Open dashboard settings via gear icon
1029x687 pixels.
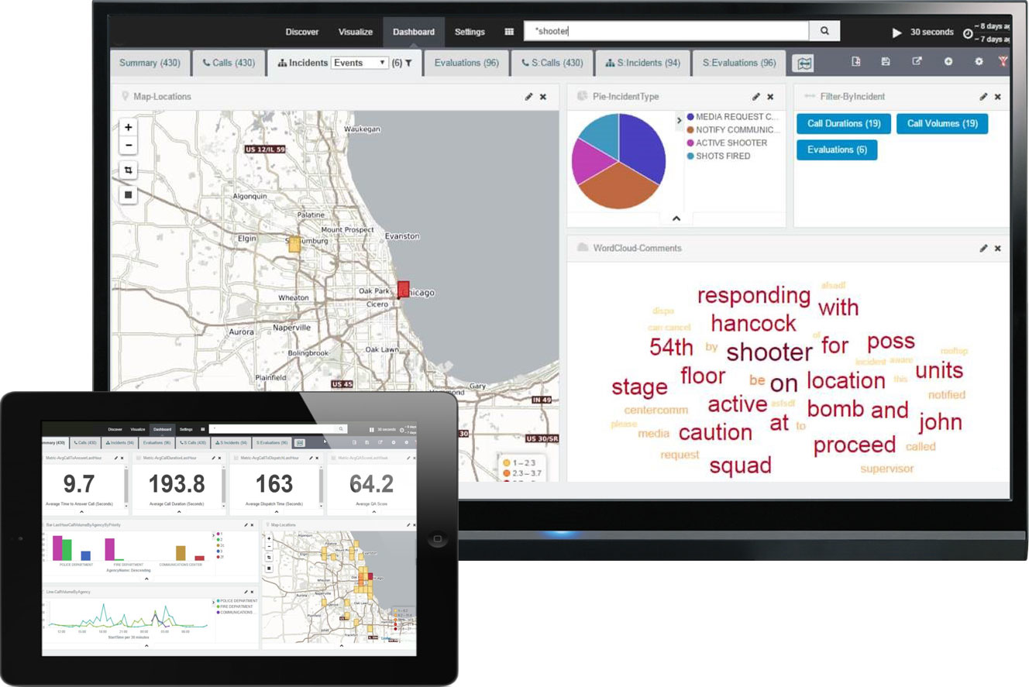(979, 62)
